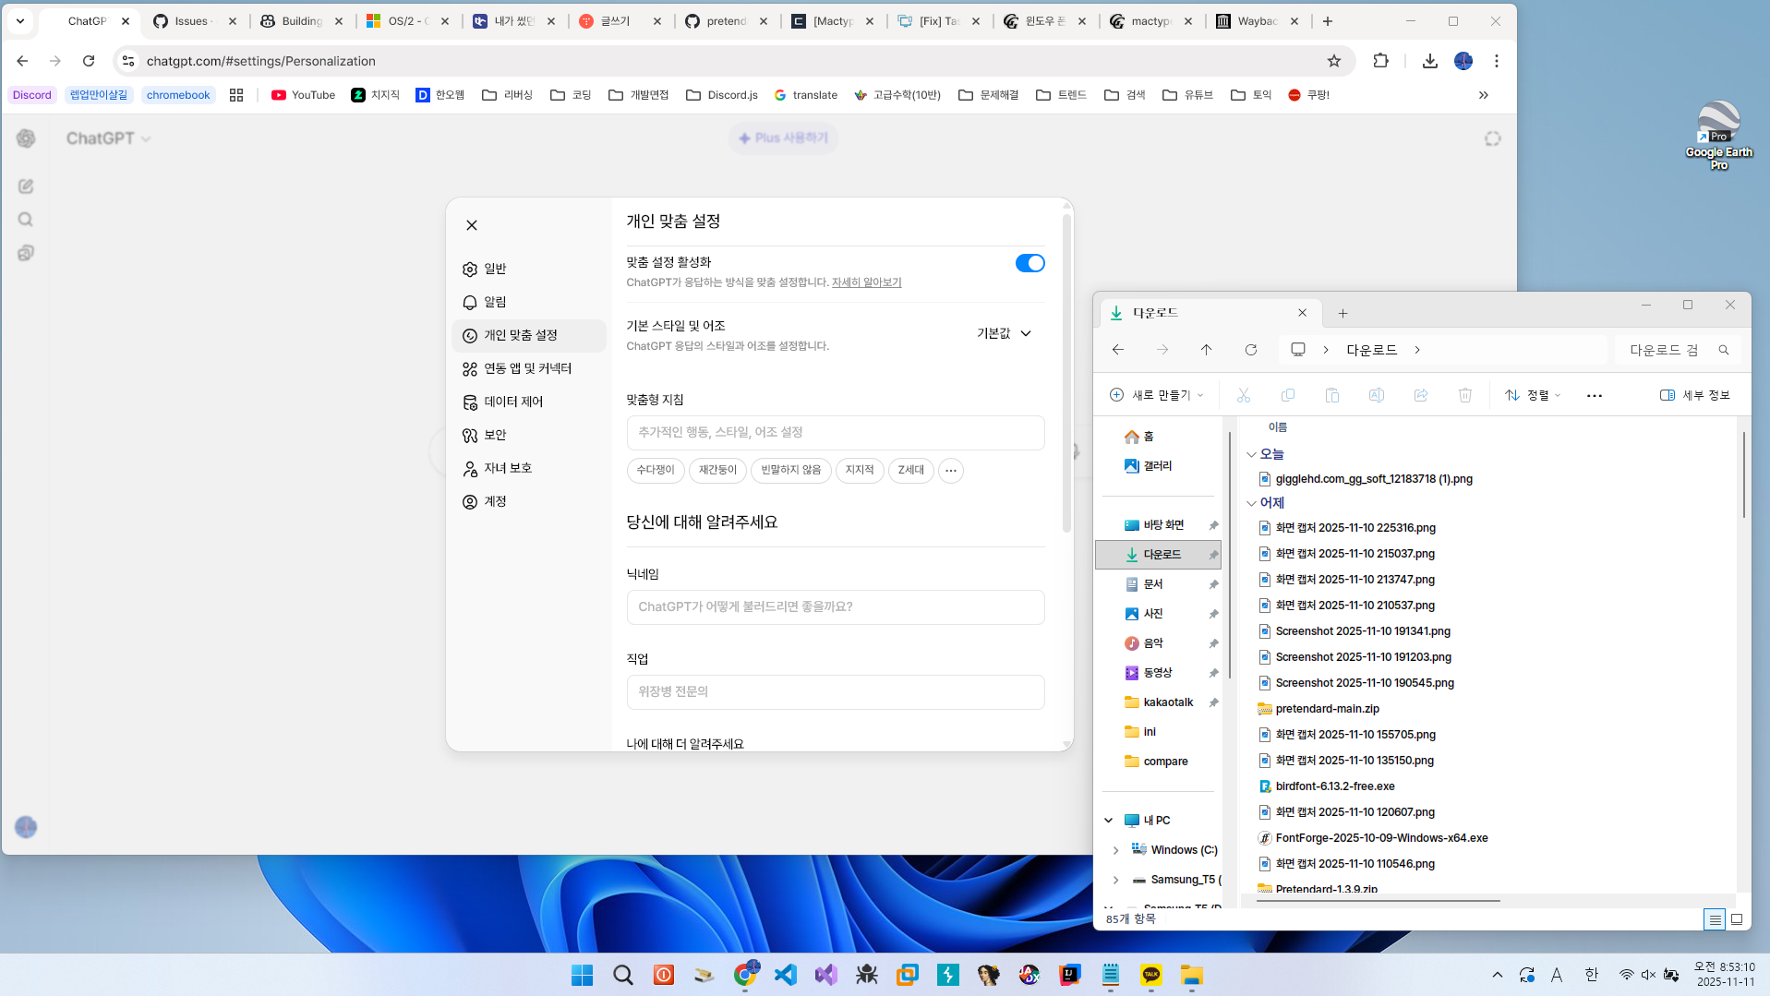The width and height of the screenshot is (1770, 996).
Task: Select the kakaotalk folder in navigation pane
Action: pos(1158,702)
